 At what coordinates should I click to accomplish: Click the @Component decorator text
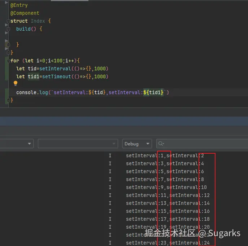click(x=25, y=13)
